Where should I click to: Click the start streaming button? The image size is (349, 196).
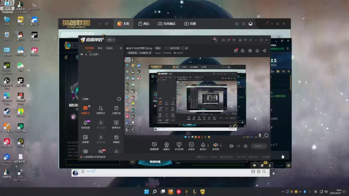[x=259, y=146]
